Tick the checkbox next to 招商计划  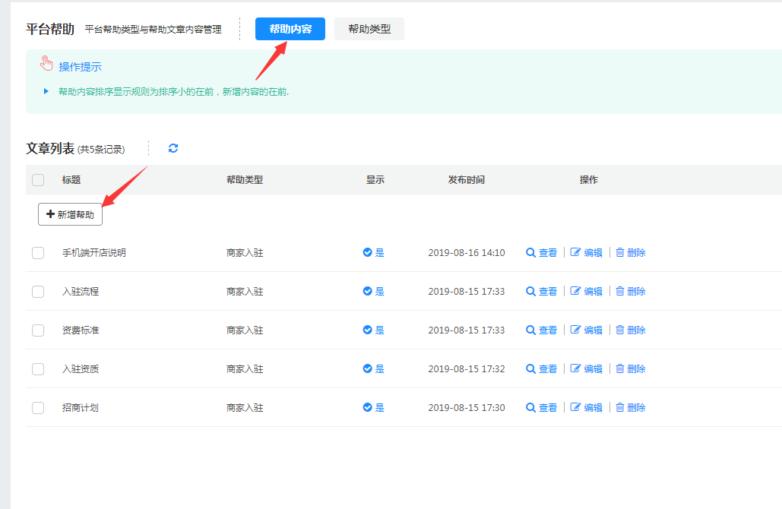(38, 408)
